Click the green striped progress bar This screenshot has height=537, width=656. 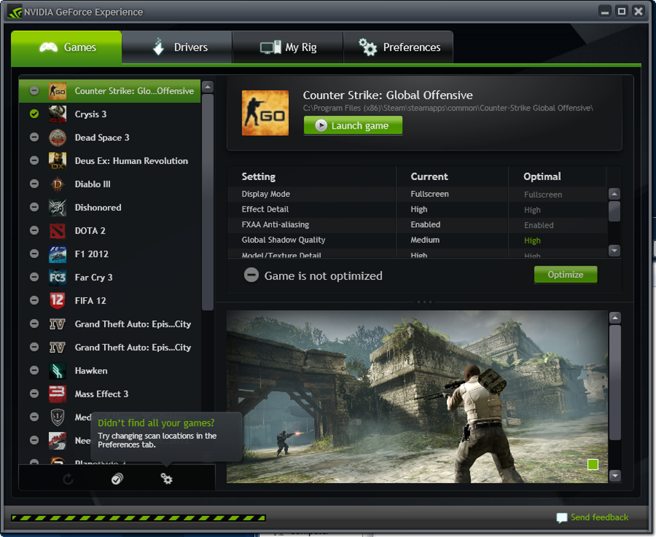click(138, 518)
